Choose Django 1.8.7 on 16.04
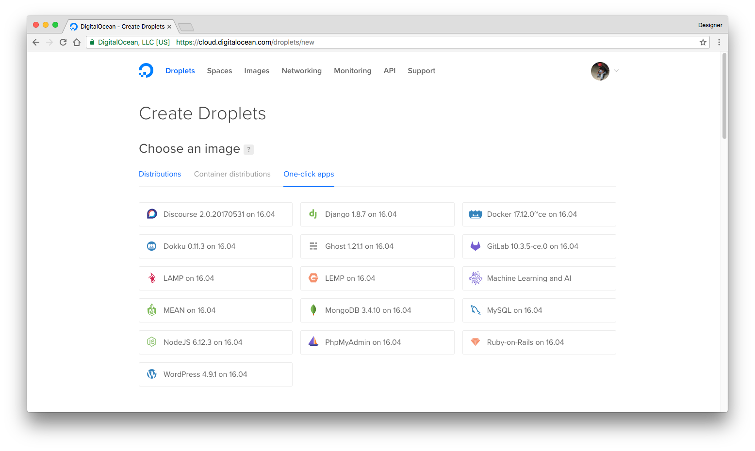 click(x=377, y=214)
